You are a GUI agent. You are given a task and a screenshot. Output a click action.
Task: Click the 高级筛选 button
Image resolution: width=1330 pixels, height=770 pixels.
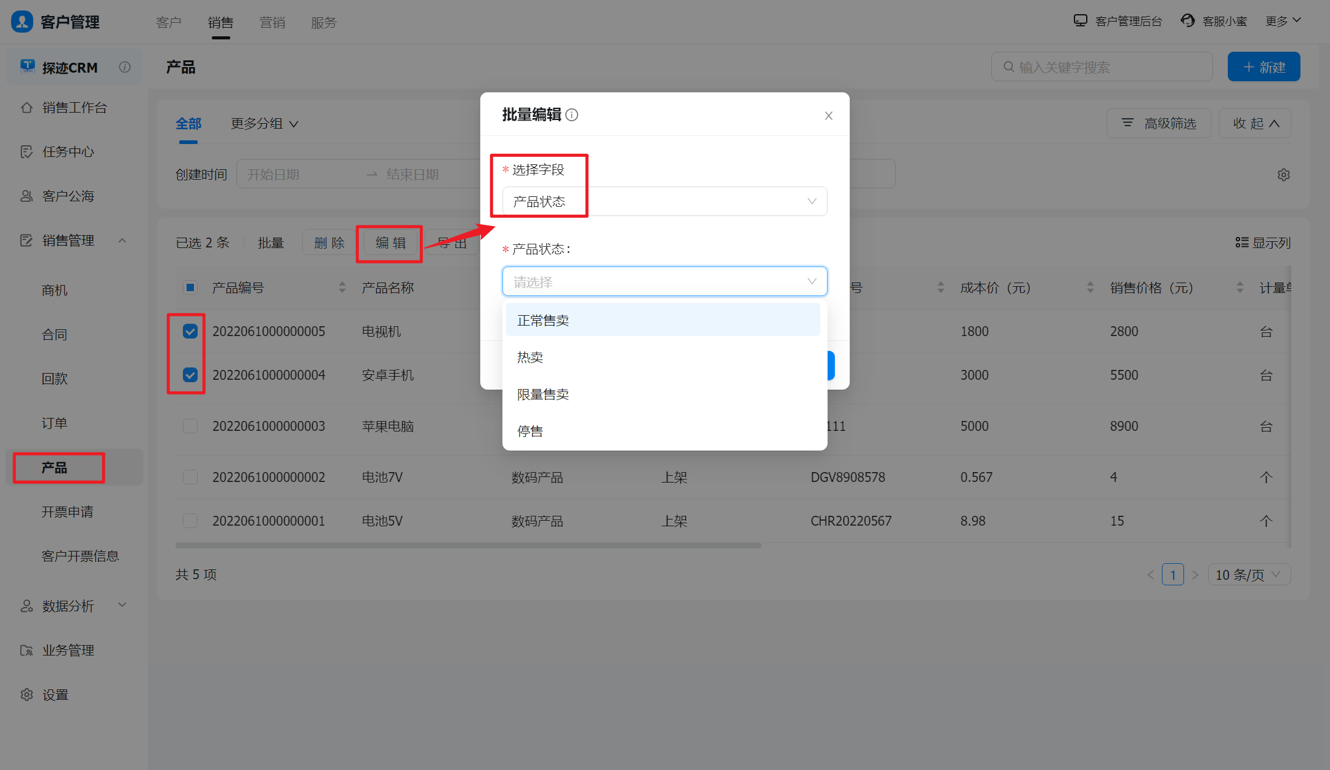tap(1158, 124)
